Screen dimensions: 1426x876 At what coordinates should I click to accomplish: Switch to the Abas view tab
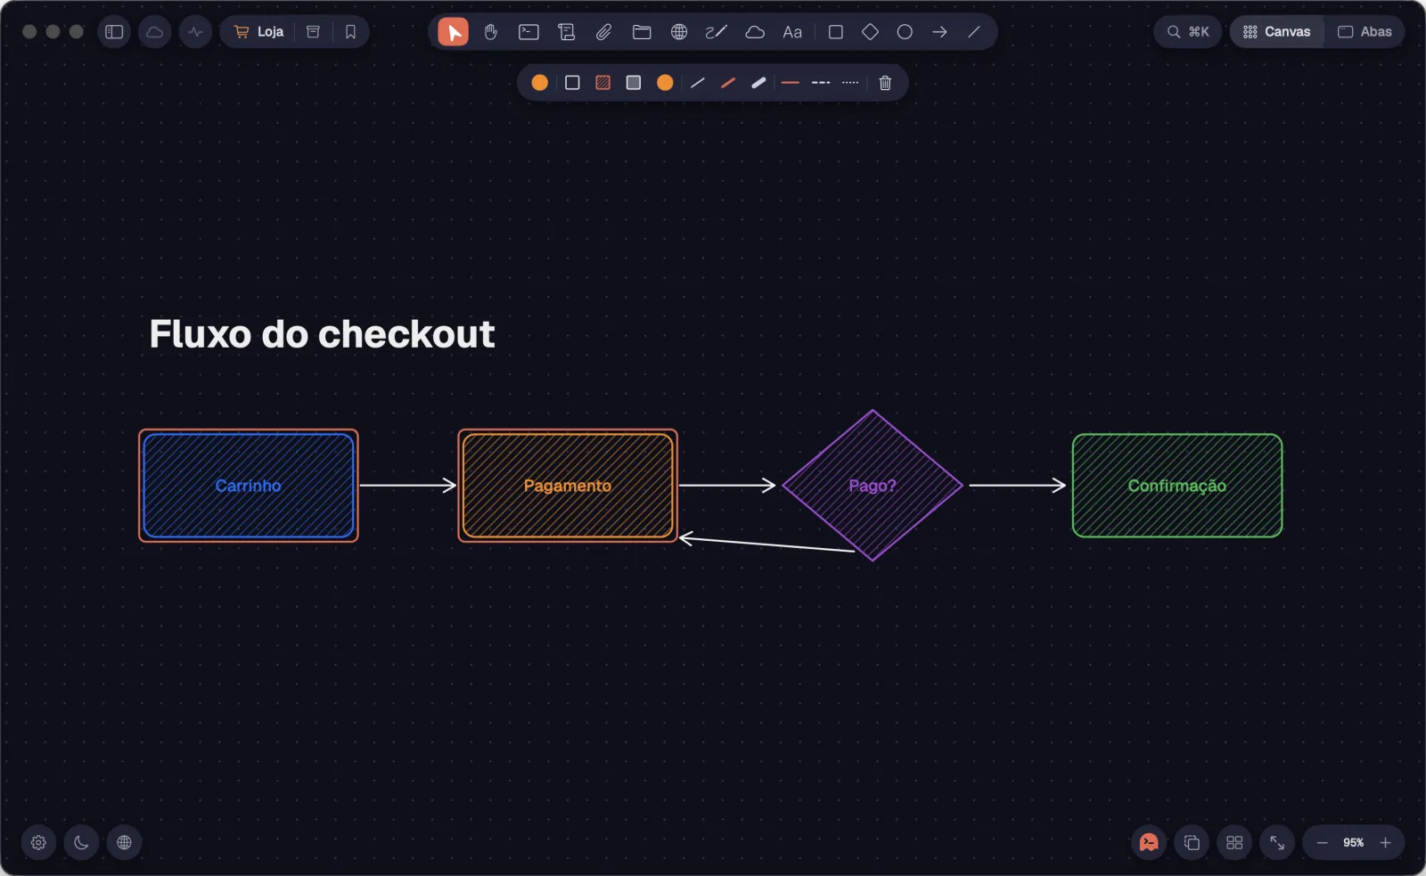point(1365,32)
